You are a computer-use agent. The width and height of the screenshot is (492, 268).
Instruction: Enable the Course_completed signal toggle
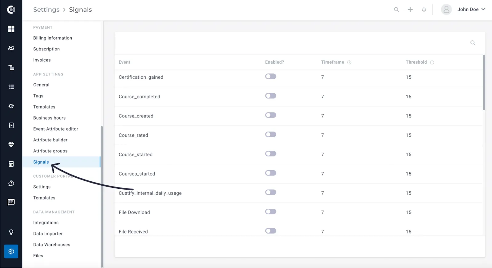(271, 96)
